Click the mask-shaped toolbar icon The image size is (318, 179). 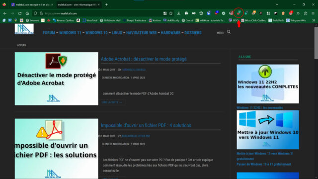pyautogui.click(x=194, y=13)
